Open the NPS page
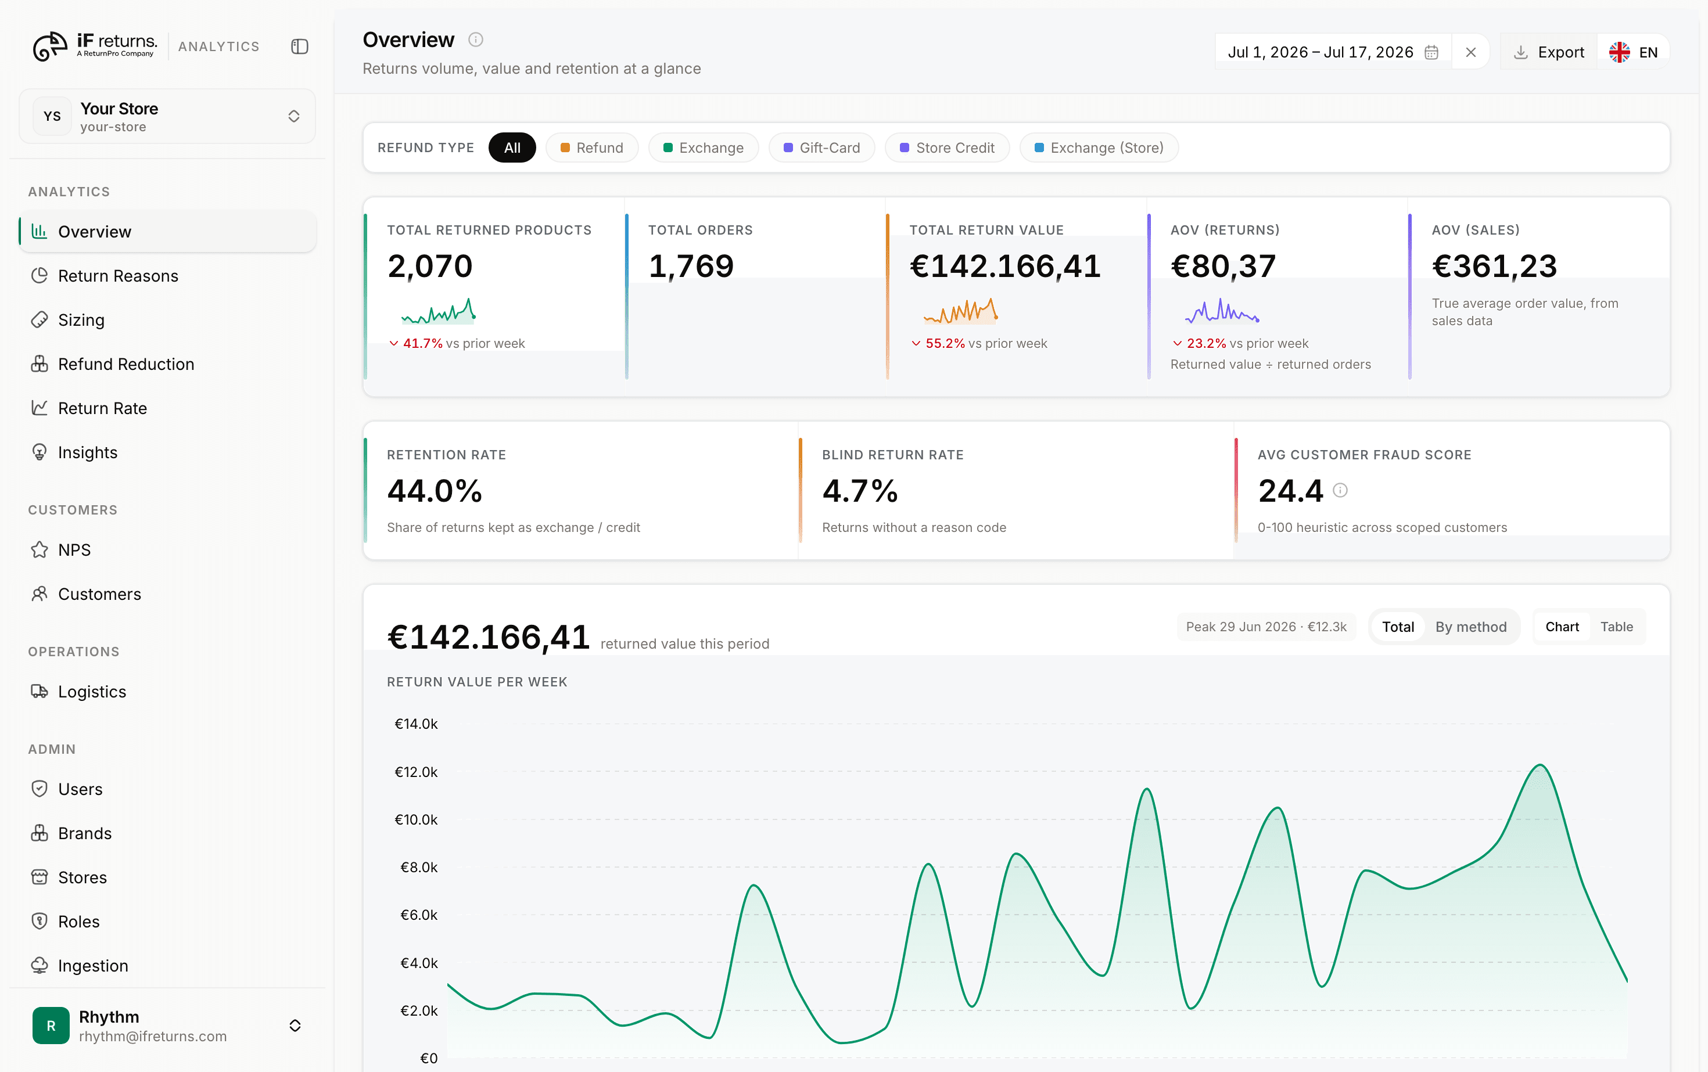 click(167, 549)
